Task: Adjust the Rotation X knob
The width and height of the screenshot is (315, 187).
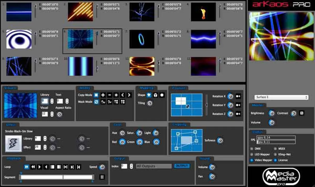Action: 230,96
